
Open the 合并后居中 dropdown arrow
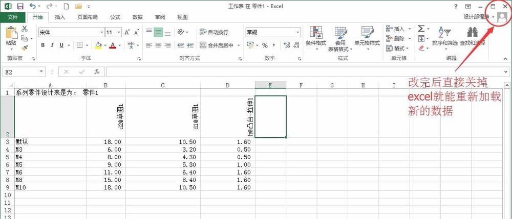click(239, 45)
